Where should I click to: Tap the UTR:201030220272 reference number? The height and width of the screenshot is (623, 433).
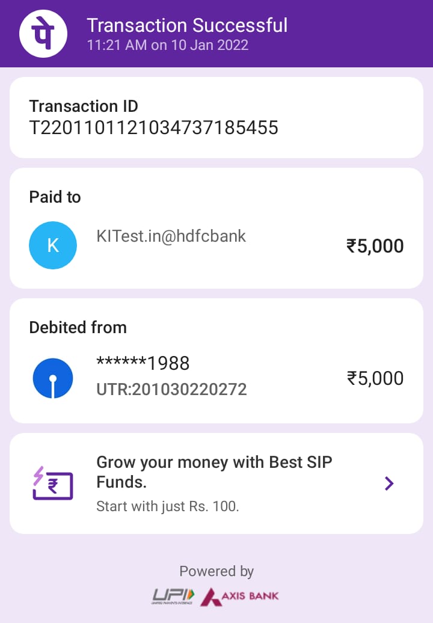coord(171,390)
